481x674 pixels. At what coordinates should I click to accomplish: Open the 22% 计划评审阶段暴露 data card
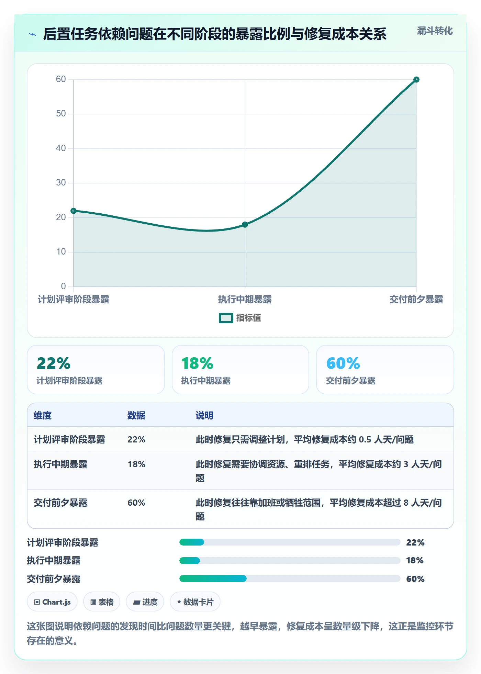[x=96, y=370]
